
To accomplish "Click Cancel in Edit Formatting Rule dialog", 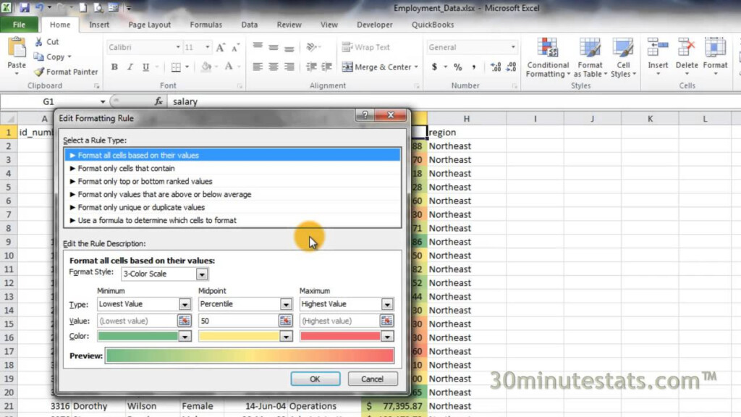I will click(x=373, y=379).
